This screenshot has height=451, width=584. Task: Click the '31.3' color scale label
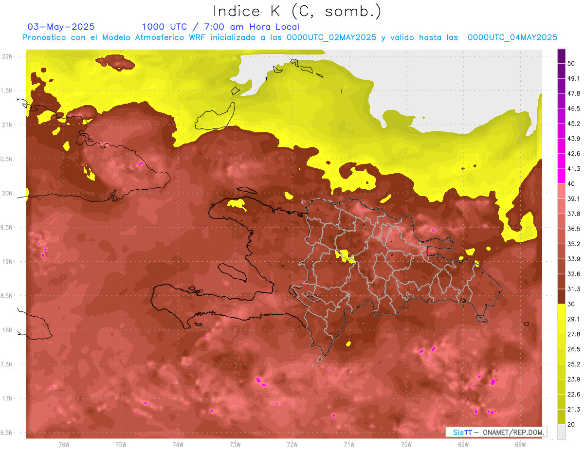(574, 289)
